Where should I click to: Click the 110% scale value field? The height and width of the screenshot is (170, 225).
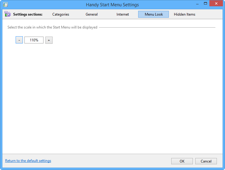pyautogui.click(x=34, y=40)
